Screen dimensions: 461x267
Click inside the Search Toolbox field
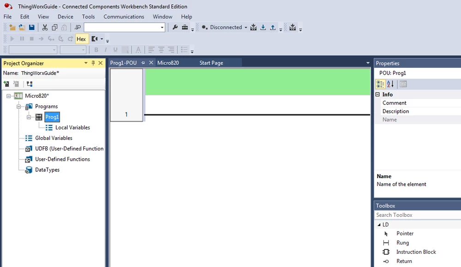pyautogui.click(x=415, y=215)
